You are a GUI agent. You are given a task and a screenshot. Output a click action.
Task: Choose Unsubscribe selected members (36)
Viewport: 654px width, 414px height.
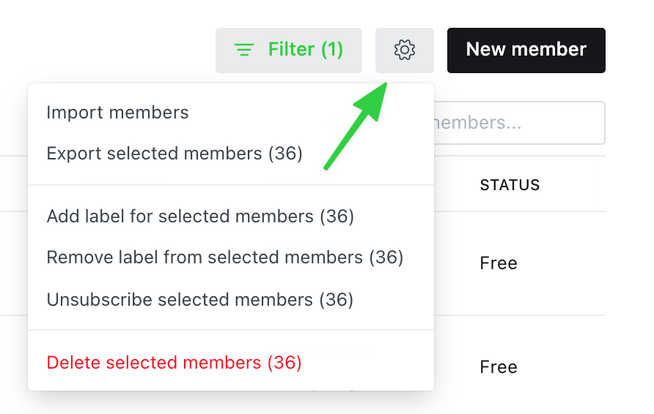coord(199,300)
